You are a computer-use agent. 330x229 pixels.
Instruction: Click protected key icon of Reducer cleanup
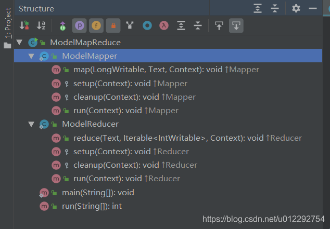point(67,166)
